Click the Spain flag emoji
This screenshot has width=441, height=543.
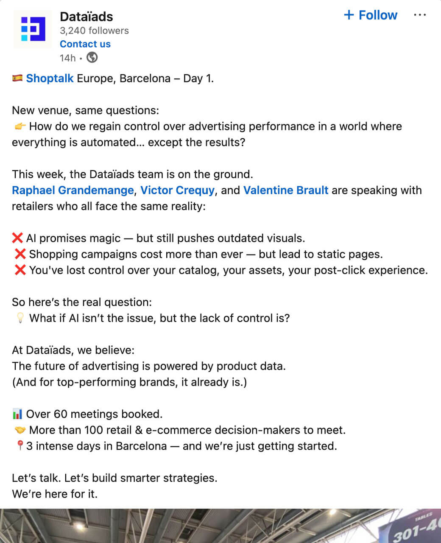point(17,78)
